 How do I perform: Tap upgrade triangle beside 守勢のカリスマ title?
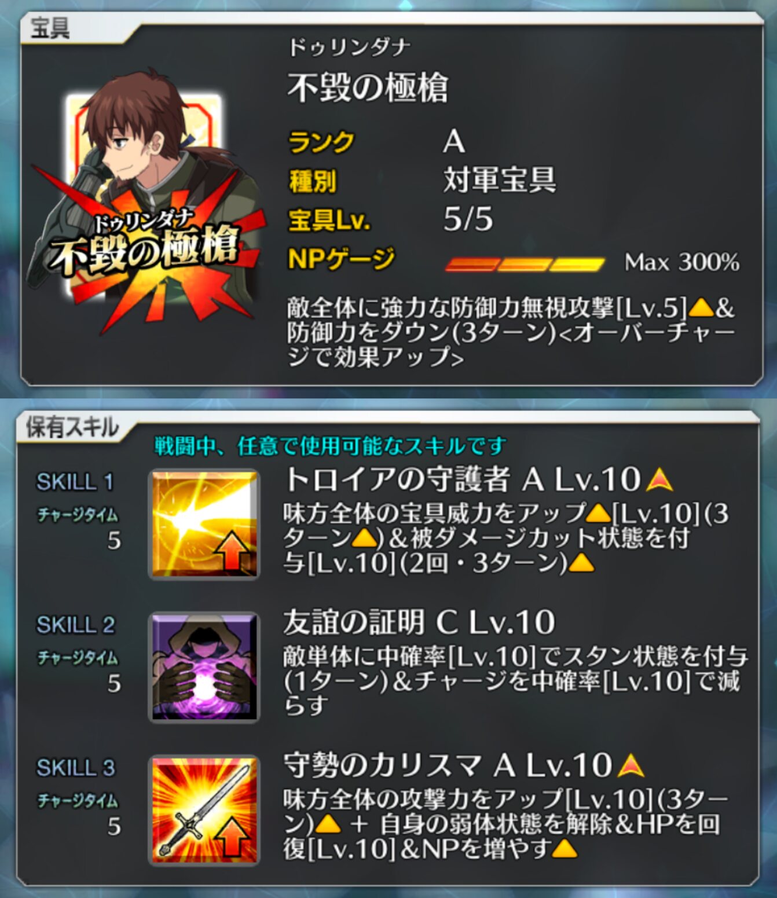[x=631, y=766]
